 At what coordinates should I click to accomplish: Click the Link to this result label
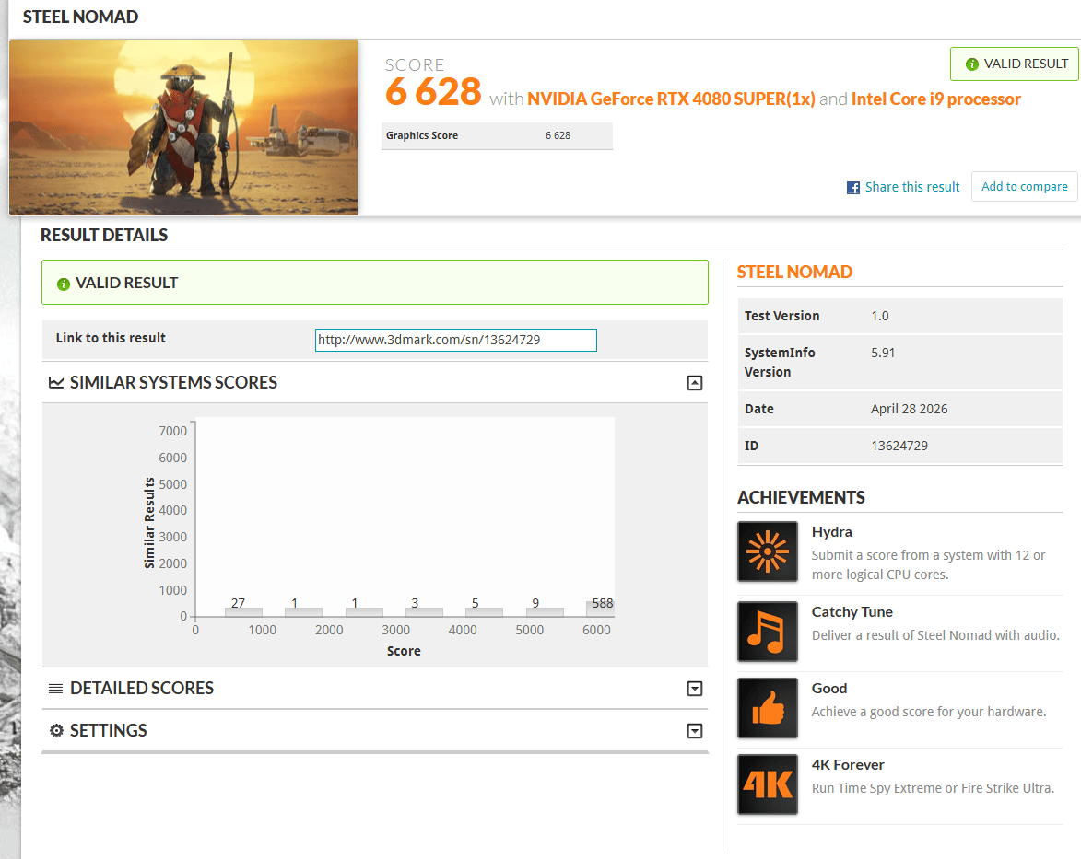(111, 338)
